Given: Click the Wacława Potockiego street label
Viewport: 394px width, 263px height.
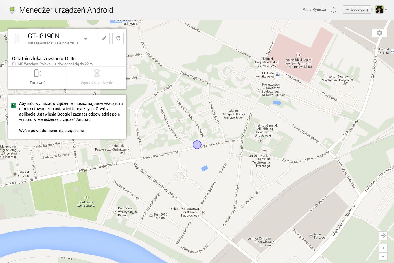Looking at the screenshot, I should tap(126, 190).
